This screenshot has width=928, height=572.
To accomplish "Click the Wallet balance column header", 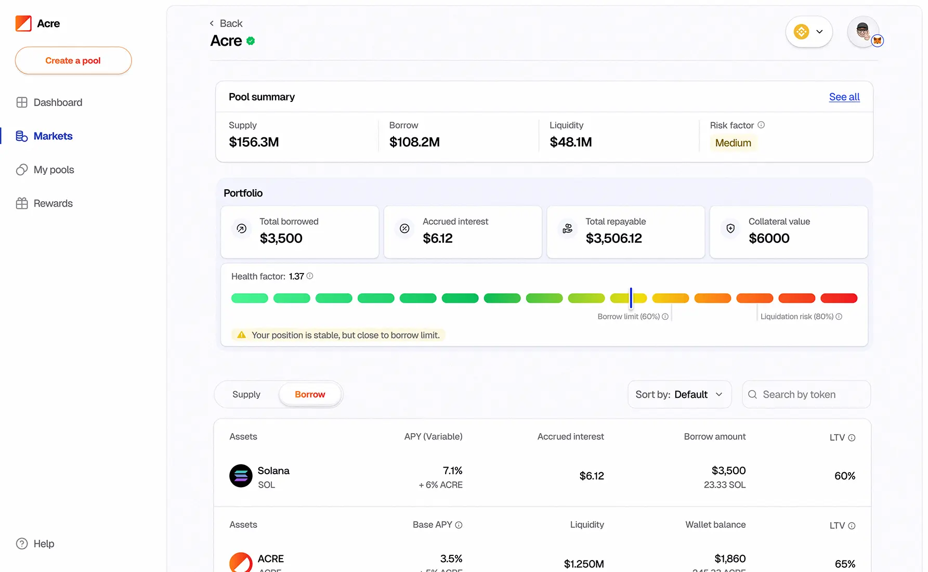I will point(715,525).
